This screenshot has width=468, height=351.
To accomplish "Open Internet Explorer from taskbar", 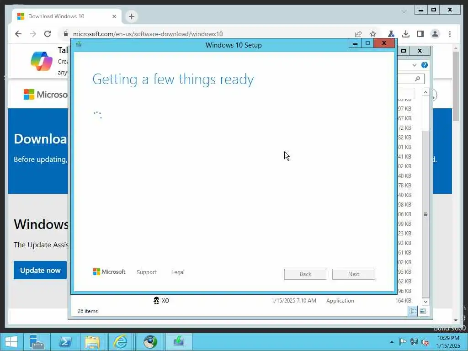I will point(121,342).
